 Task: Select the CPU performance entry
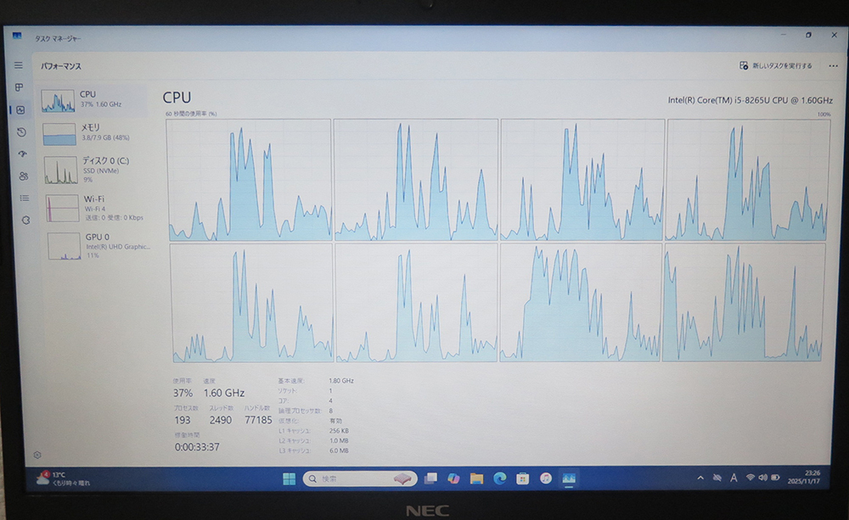pos(93,100)
